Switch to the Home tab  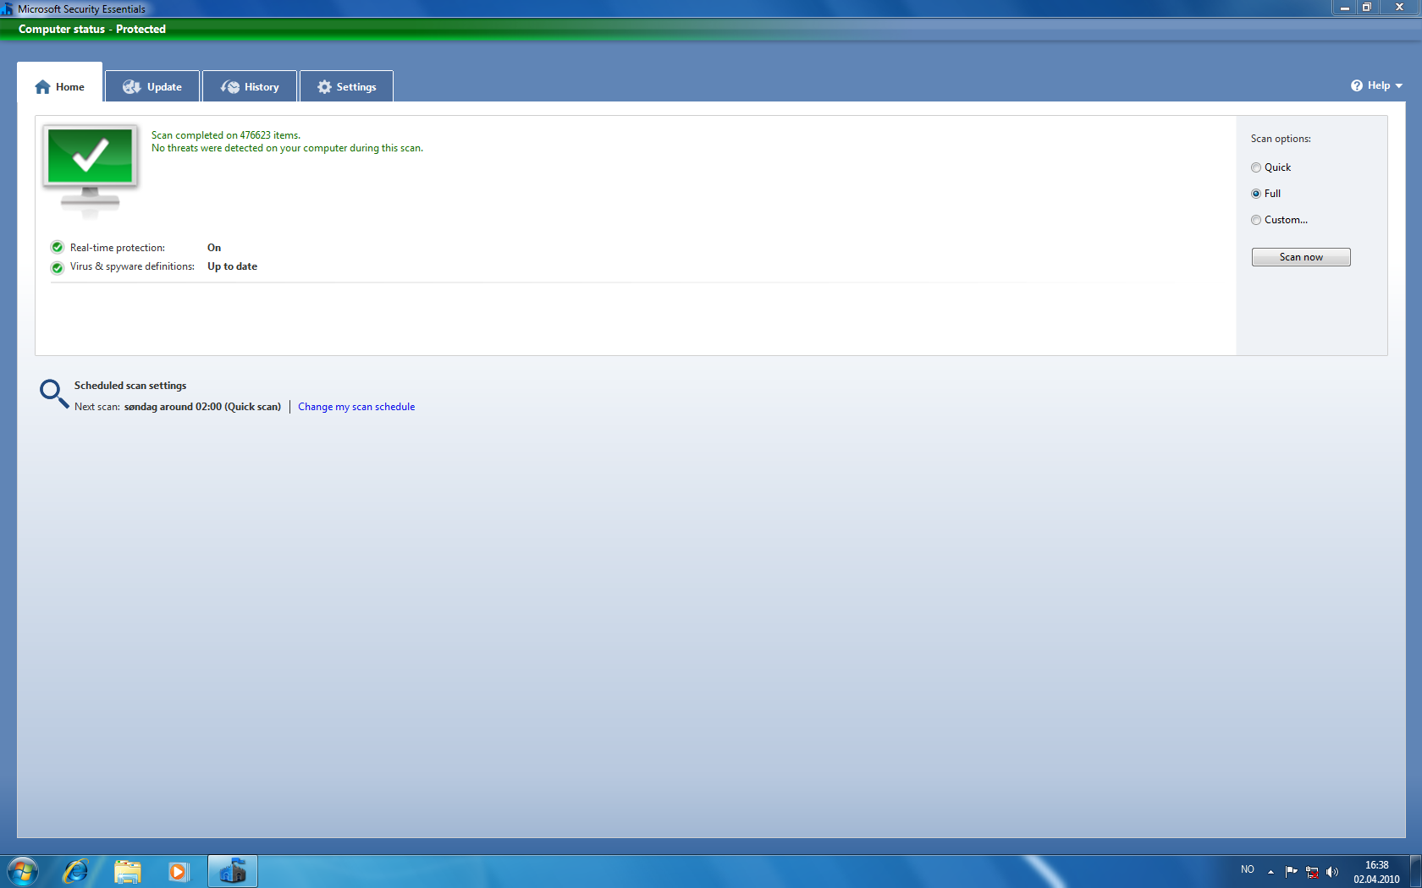(59, 83)
